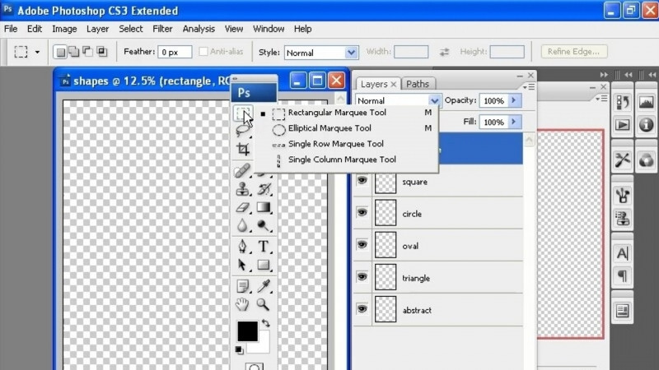
Task: Select the Crop tool
Action: [x=243, y=149]
